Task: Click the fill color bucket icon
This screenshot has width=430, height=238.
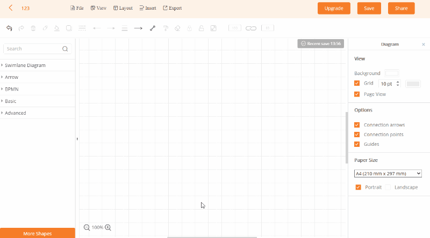Action: [57, 28]
